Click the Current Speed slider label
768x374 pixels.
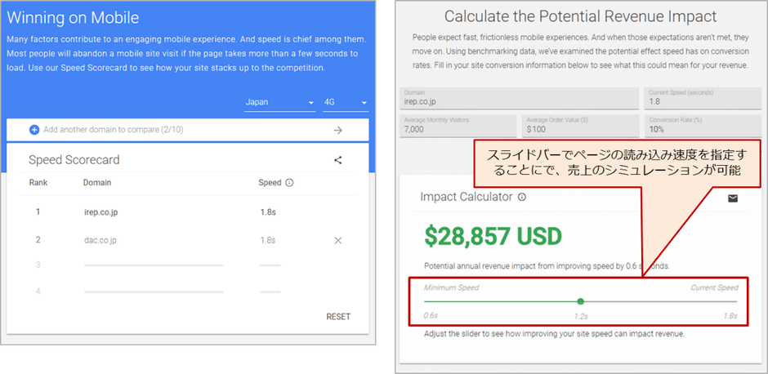(714, 287)
